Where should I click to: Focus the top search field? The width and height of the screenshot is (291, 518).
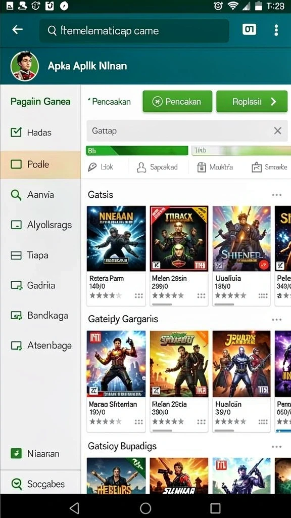click(x=134, y=31)
